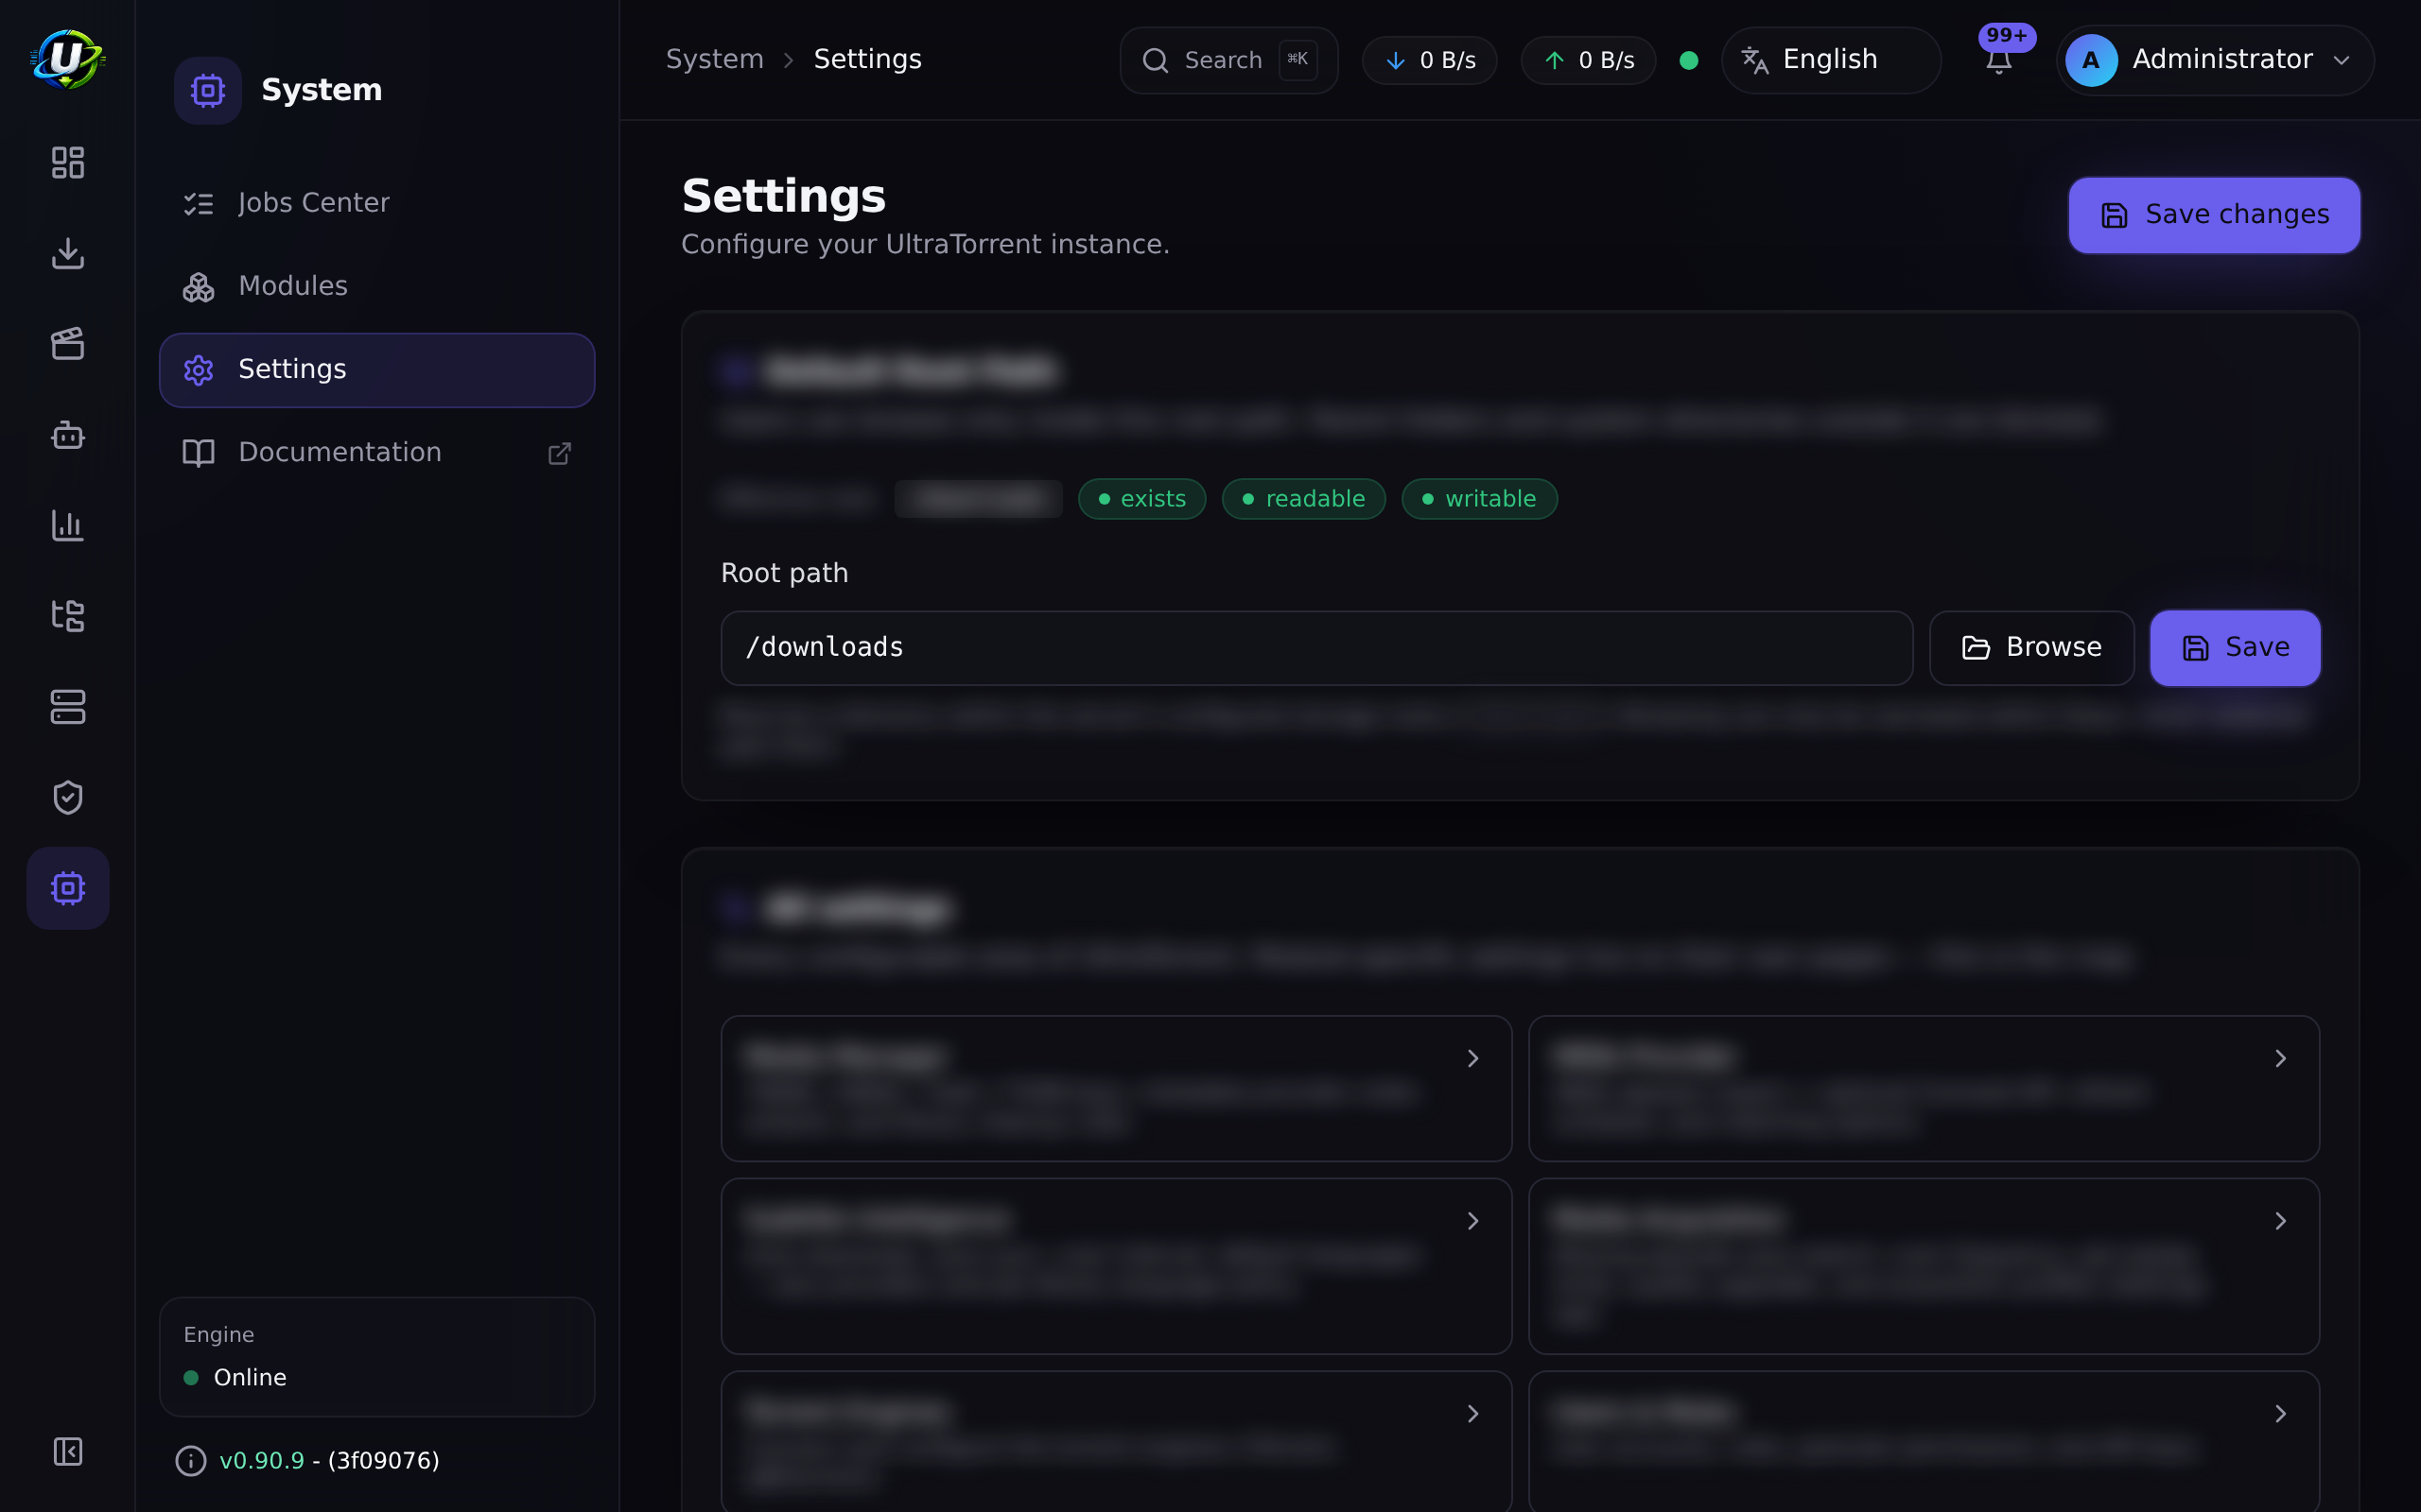Screen dimensions: 2421x1512
Task: Click the System header chip icon
Action: (207, 91)
